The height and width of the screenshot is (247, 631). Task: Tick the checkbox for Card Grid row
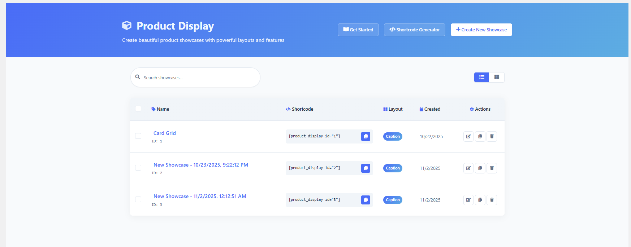[138, 136]
